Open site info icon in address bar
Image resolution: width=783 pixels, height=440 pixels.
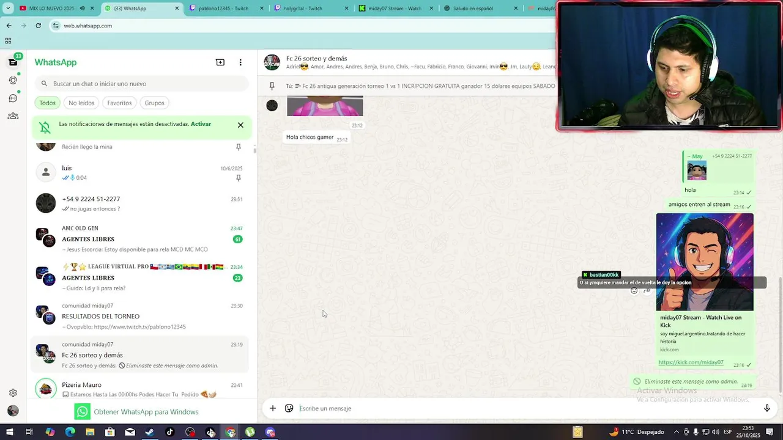(56, 26)
